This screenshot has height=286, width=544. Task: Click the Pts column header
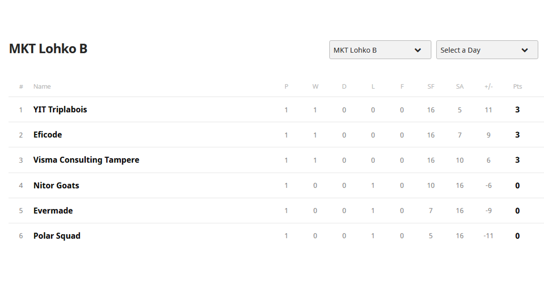(517, 86)
